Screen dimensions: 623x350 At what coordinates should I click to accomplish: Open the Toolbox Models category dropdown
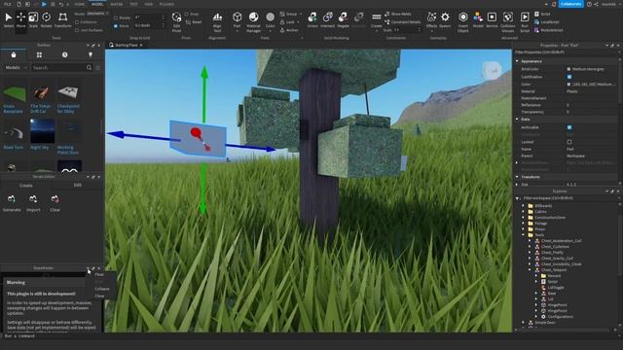click(x=16, y=68)
